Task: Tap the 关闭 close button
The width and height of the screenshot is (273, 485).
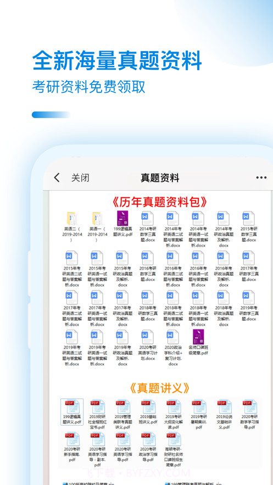Action: [x=80, y=178]
